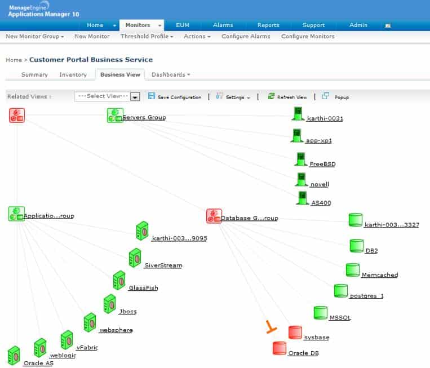Click the red Database Group node icon
Screen dimensions: 430x368
point(214,216)
